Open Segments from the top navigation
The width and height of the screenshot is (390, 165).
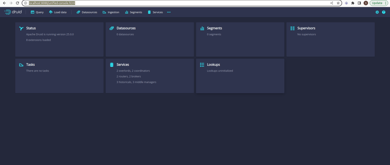coord(134,12)
